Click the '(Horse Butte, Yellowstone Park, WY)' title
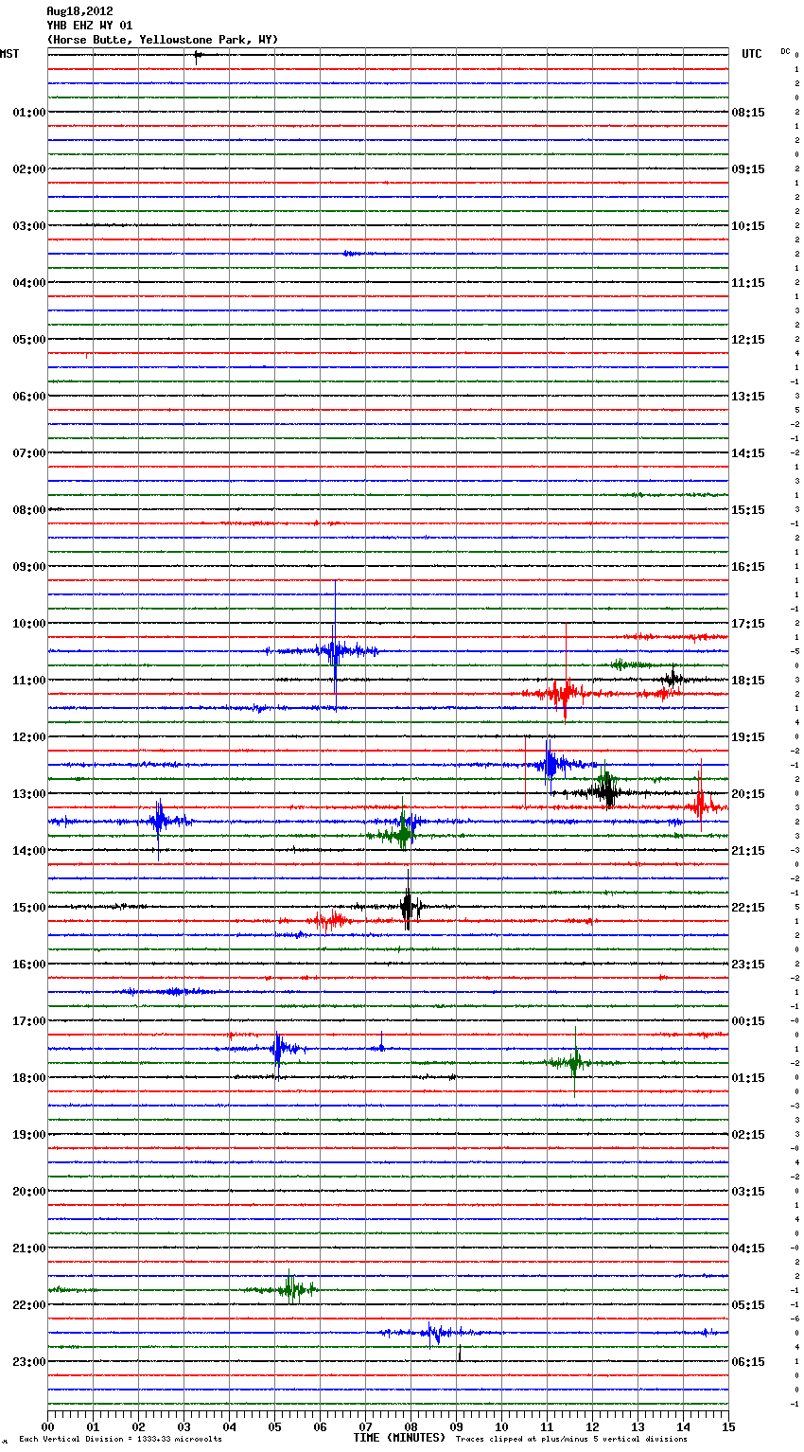This screenshot has width=804, height=1452. (163, 40)
